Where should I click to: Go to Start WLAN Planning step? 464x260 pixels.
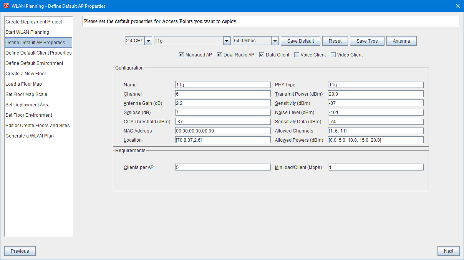coord(38,32)
